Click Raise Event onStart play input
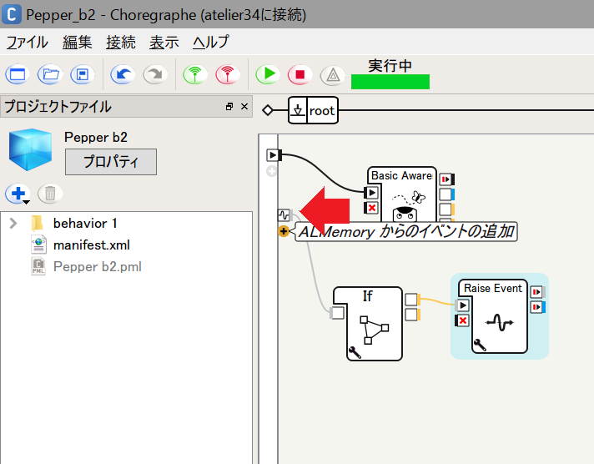Screen dimensions: 594x464 click(x=462, y=305)
